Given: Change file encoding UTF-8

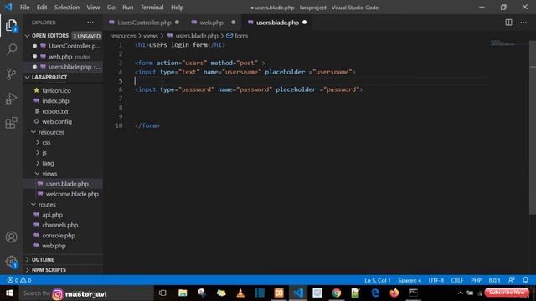Looking at the screenshot, I should click(x=436, y=280).
